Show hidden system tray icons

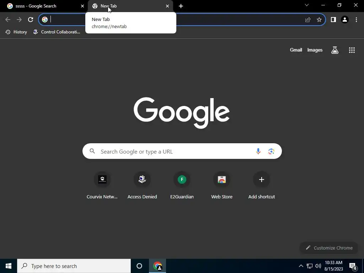[x=301, y=266]
